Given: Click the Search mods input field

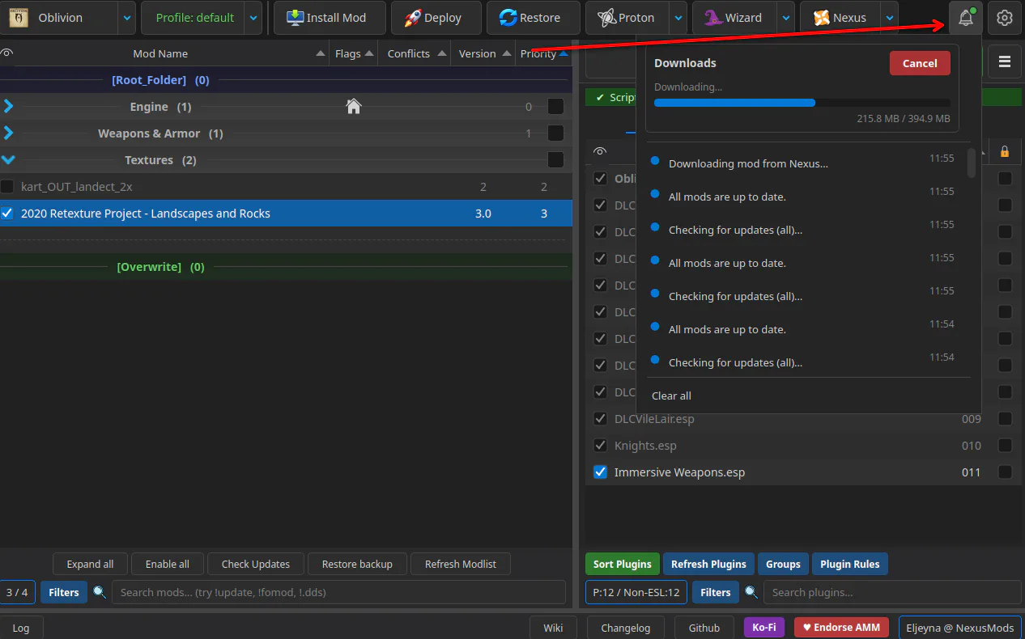Looking at the screenshot, I should tap(338, 592).
